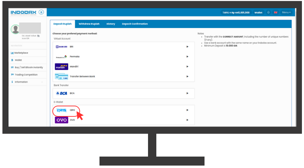Click the Permata bank logo
Viewport: 304px width, 168px height.
[x=61, y=57]
